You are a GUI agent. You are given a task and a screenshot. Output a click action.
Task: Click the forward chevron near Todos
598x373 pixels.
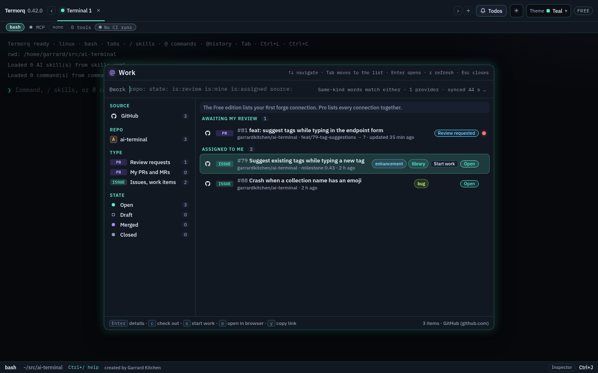click(458, 11)
